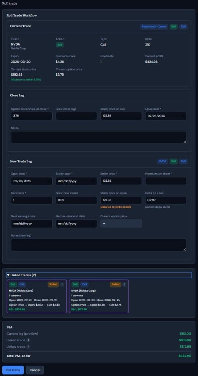The height and width of the screenshot is (376, 198).
Task: Focus the Premium per share field
Action: (166, 181)
